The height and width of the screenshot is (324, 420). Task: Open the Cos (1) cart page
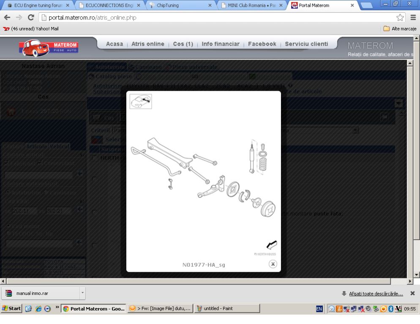click(183, 44)
